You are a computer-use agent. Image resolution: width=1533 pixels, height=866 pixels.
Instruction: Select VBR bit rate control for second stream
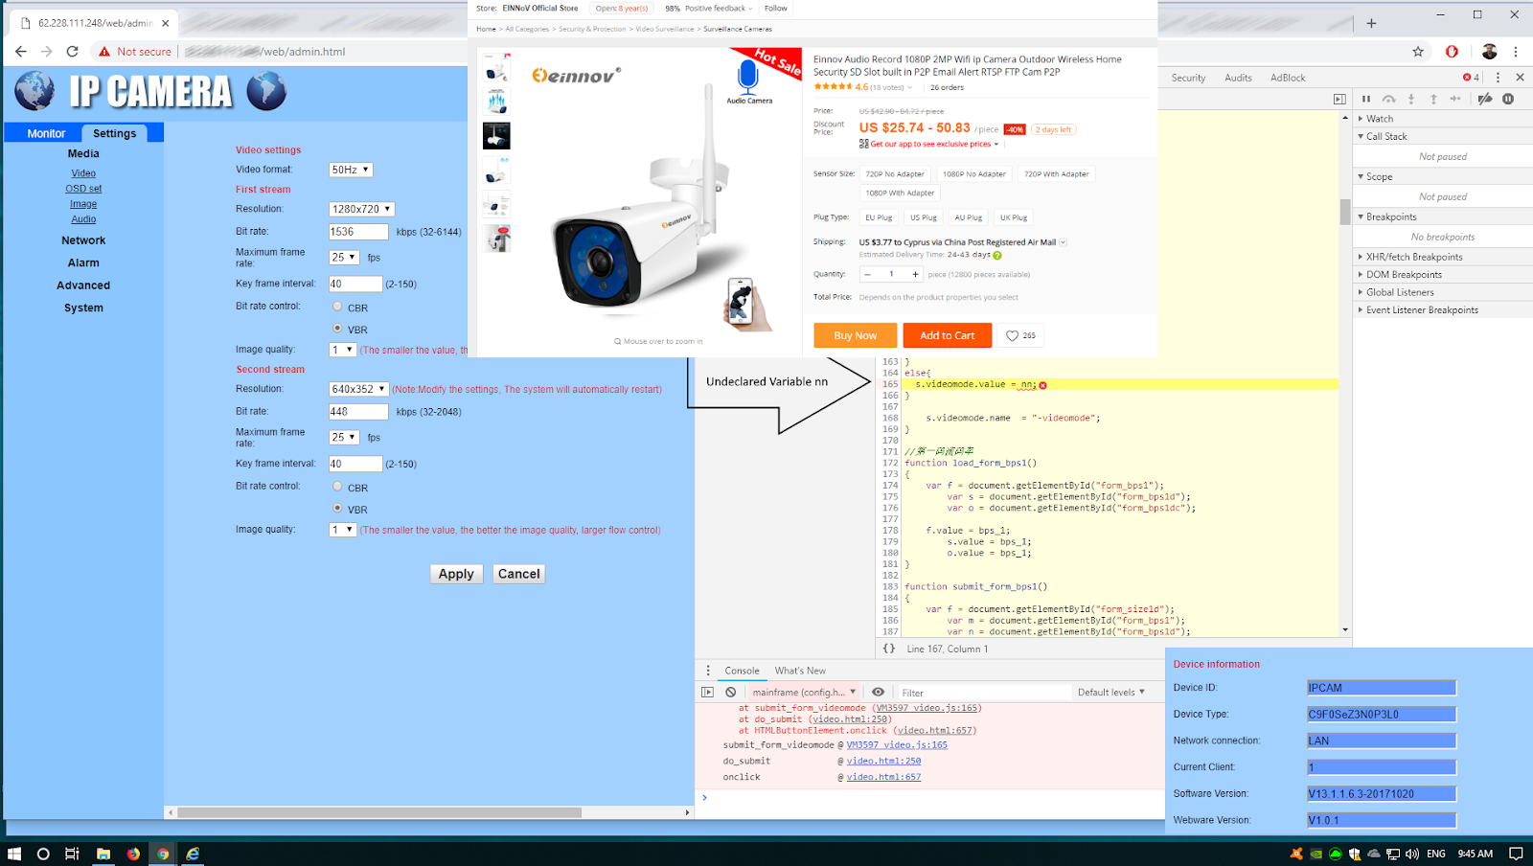click(337, 508)
